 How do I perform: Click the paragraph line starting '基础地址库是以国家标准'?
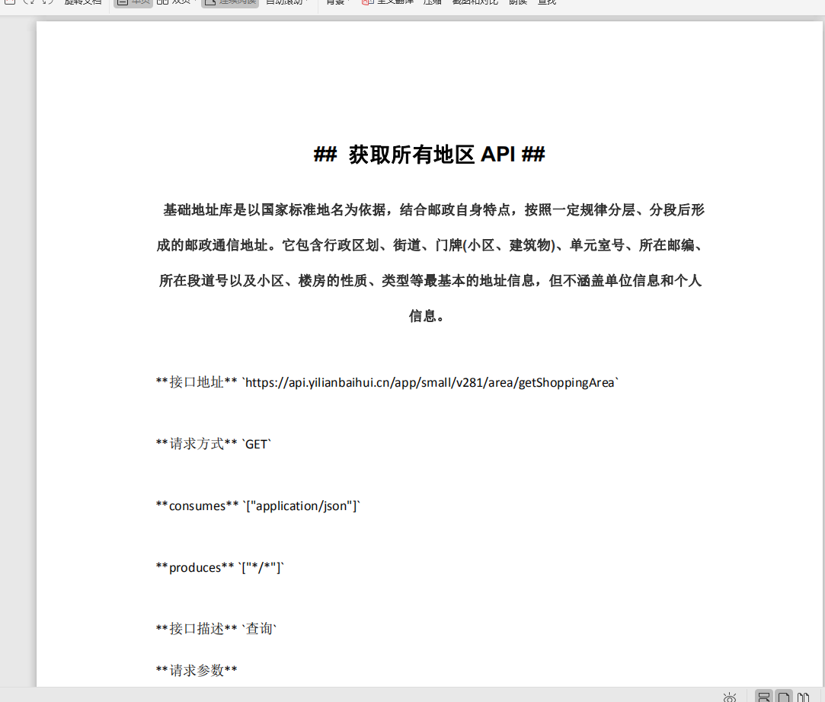[x=433, y=210]
